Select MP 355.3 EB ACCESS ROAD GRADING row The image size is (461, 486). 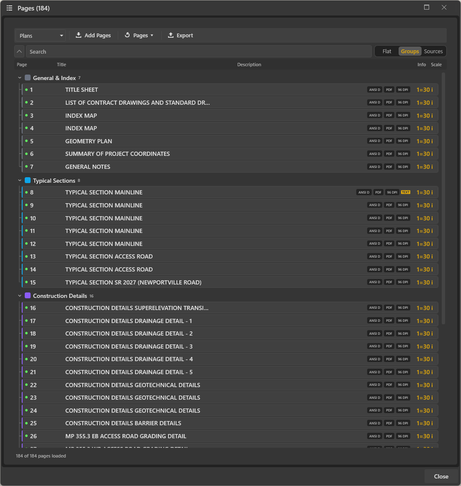[230, 436]
